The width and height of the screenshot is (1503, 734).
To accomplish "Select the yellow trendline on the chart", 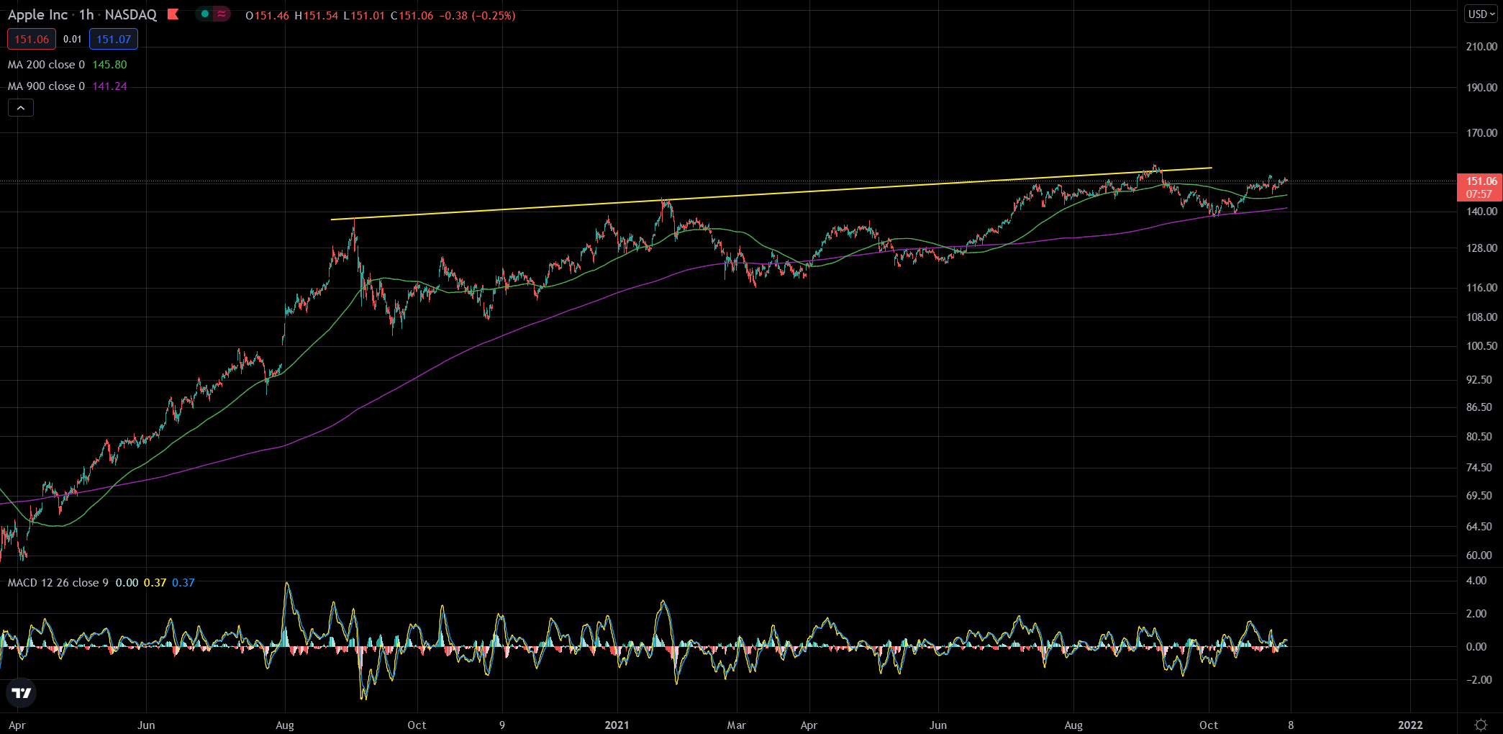I will [x=771, y=194].
